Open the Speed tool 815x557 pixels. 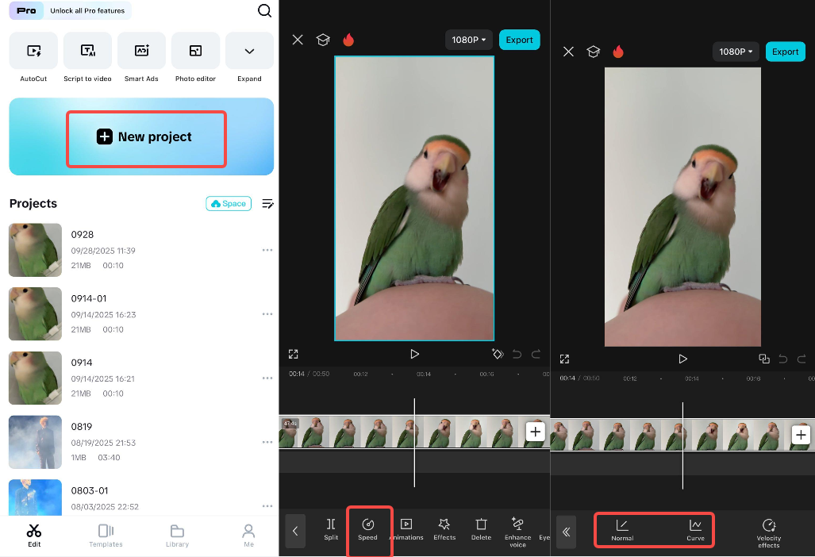[368, 530]
